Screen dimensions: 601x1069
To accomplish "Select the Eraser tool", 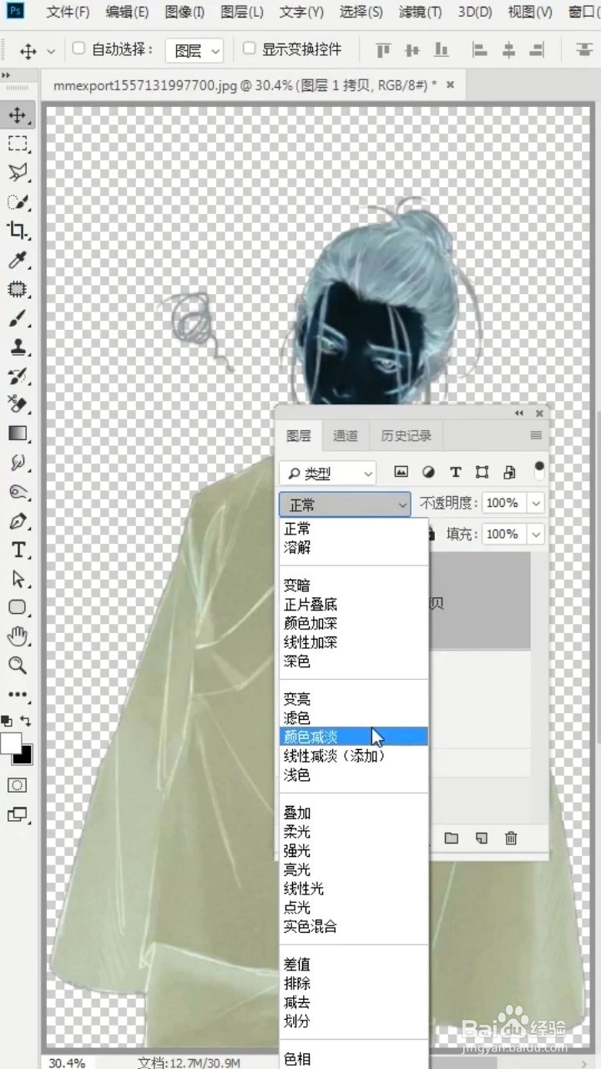I will (18, 404).
